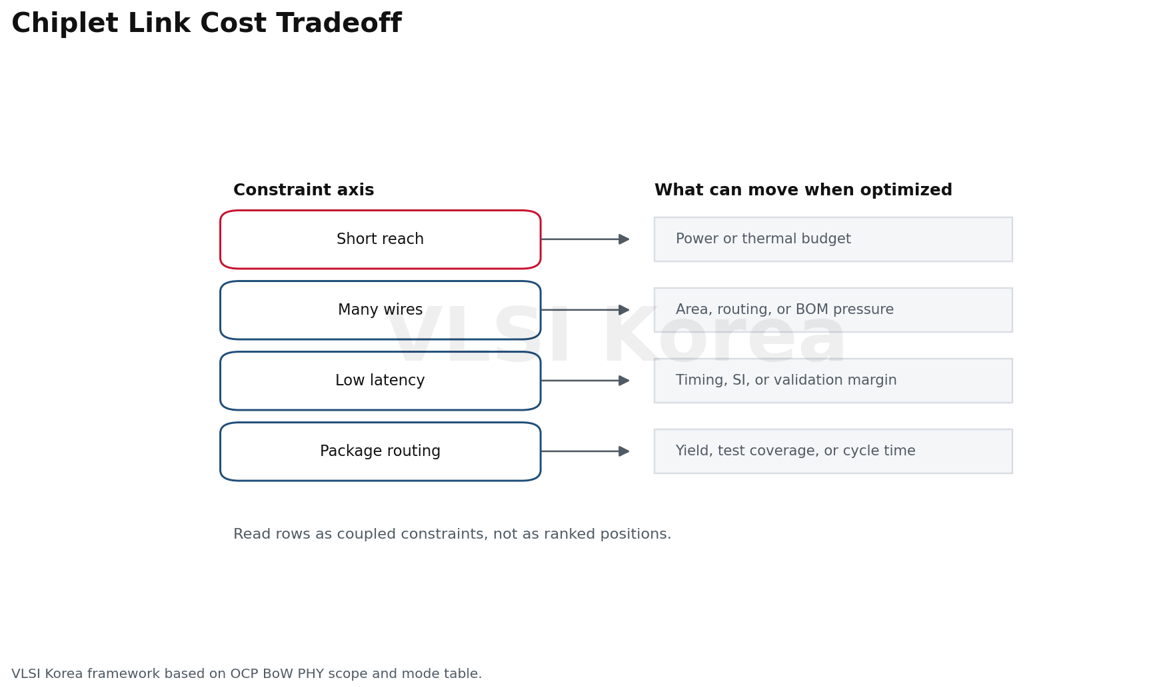Click the coupled constraints note text
The image size is (1171, 692).
(453, 535)
